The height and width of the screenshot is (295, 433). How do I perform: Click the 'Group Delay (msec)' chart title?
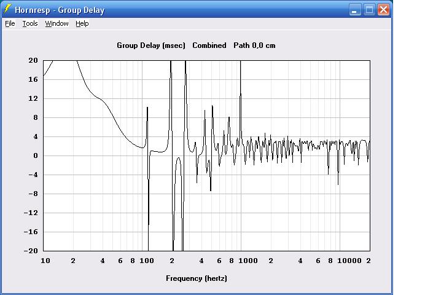151,45
